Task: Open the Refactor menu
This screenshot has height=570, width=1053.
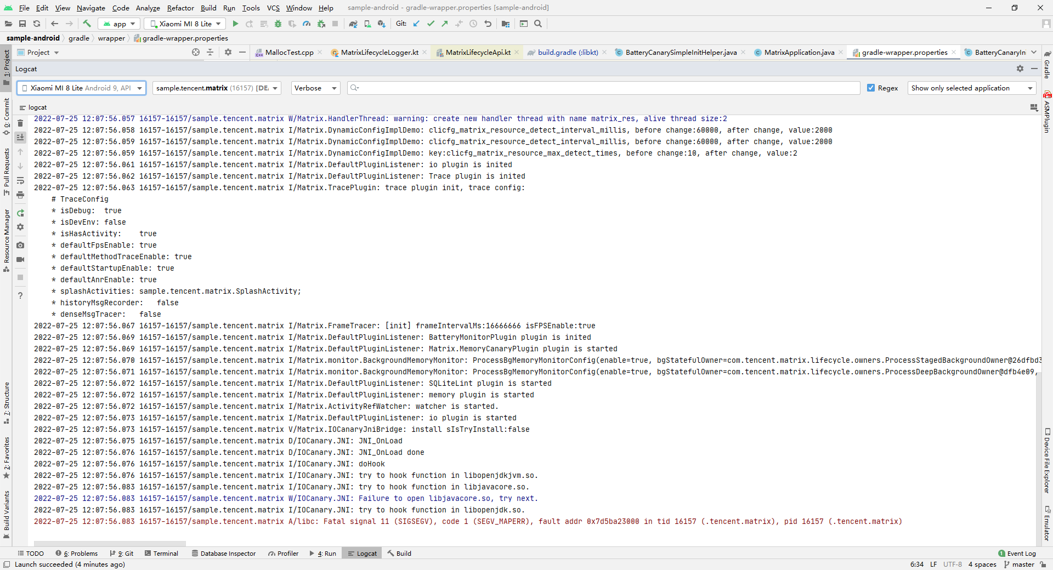Action: coord(180,8)
